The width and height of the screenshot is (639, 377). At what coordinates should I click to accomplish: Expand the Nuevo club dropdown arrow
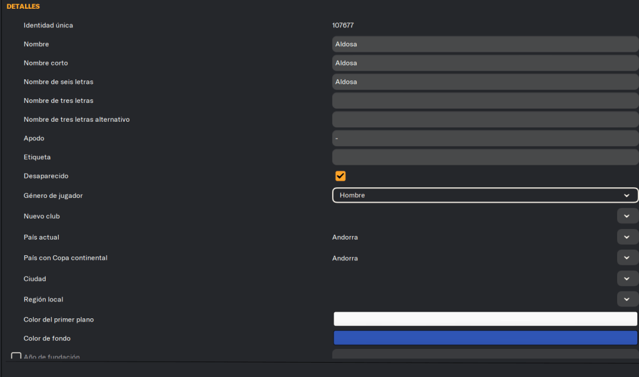point(627,216)
